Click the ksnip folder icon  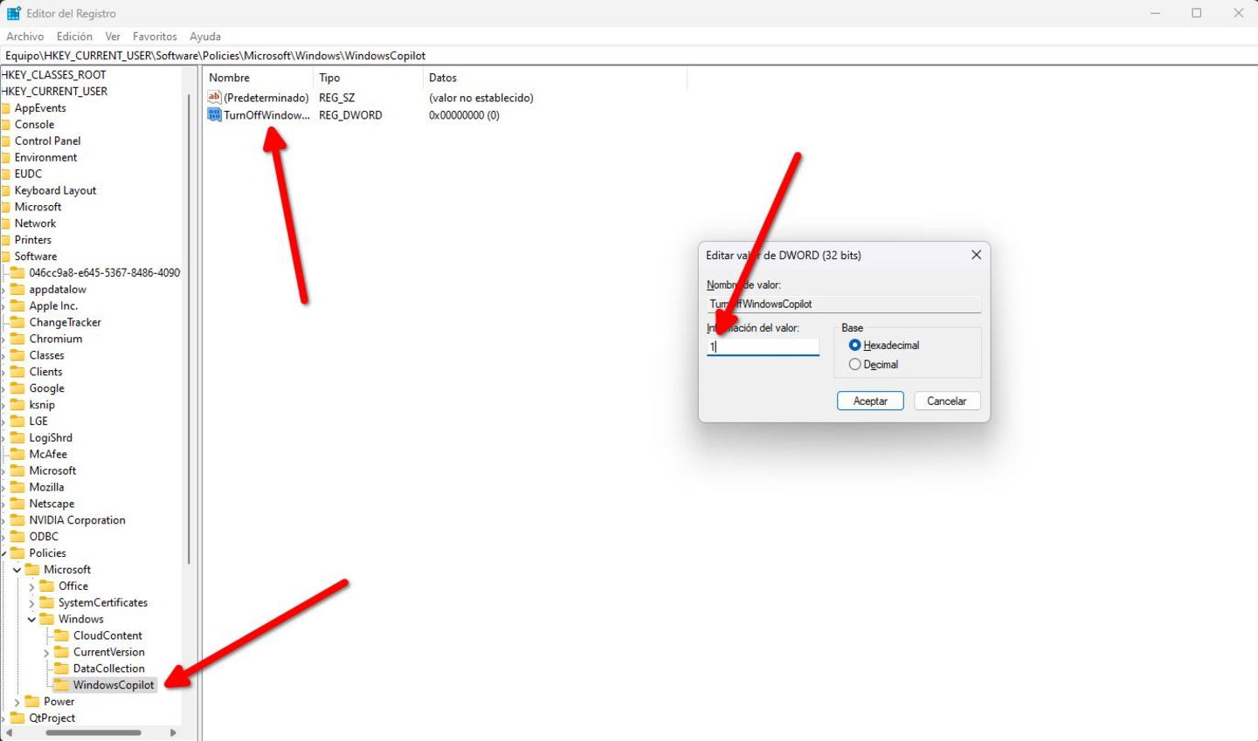[x=17, y=405]
